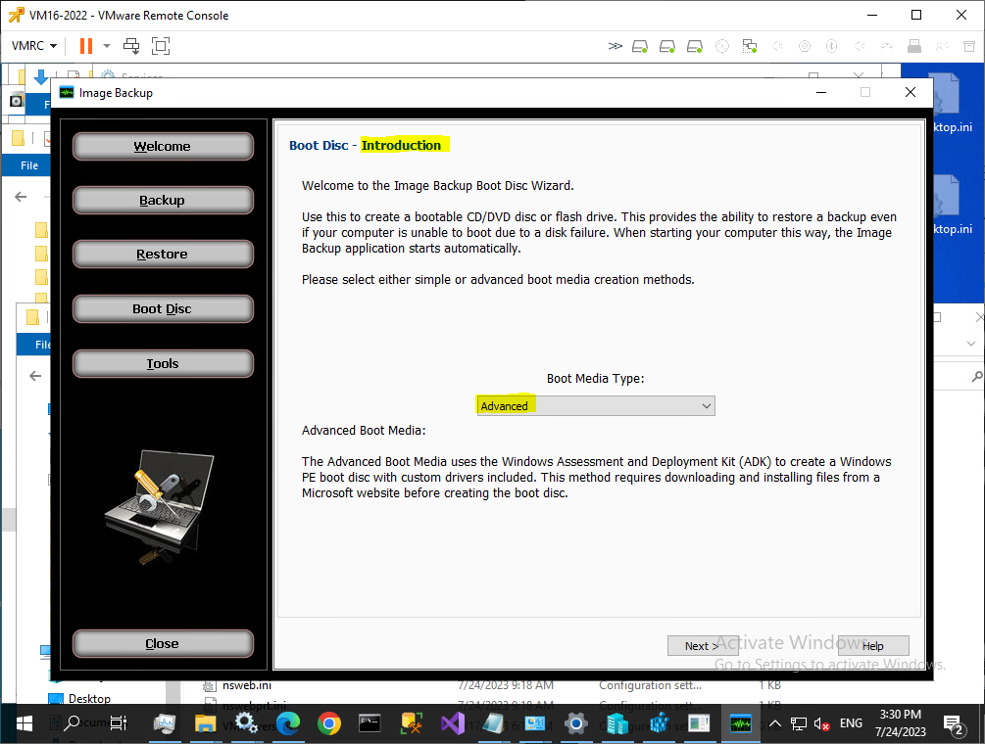Open taskbar Search

(x=73, y=723)
